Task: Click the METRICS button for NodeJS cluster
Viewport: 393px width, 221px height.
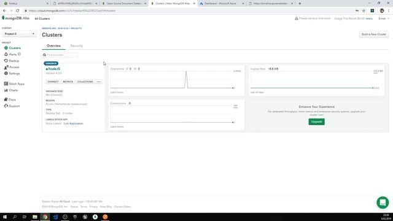Action: (68, 82)
